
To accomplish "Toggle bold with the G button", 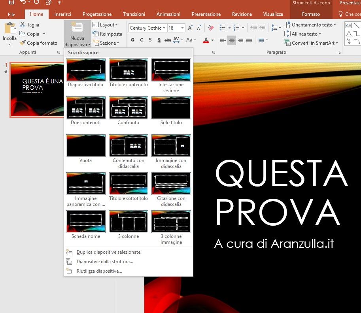I will (133, 40).
